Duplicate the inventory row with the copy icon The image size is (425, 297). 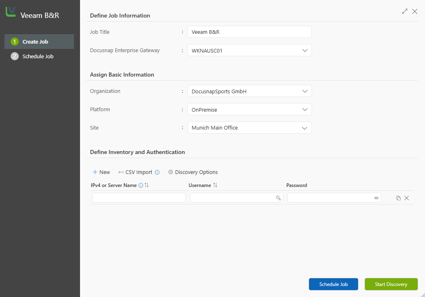(398, 198)
